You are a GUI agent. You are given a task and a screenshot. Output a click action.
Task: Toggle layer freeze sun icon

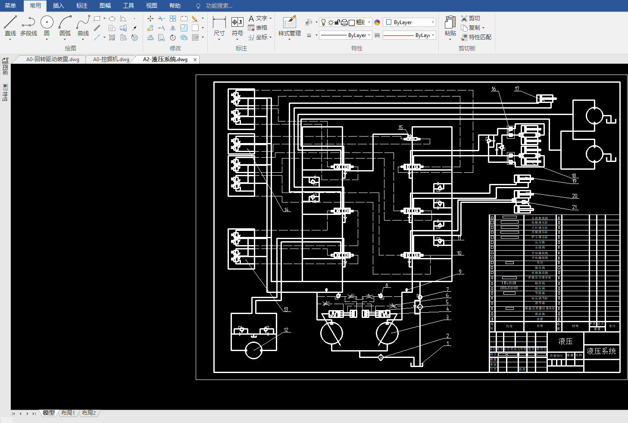pyautogui.click(x=330, y=22)
